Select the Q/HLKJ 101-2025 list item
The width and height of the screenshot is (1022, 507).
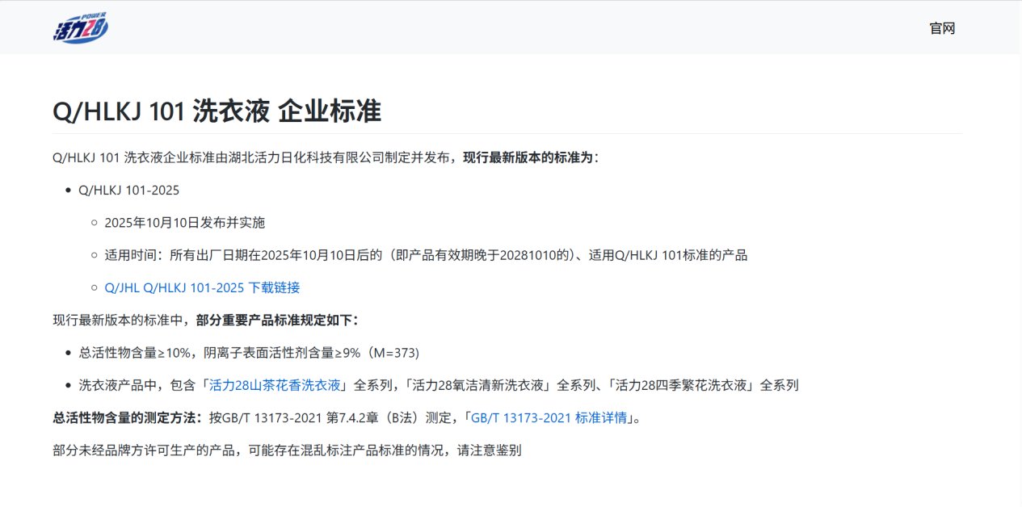click(128, 191)
